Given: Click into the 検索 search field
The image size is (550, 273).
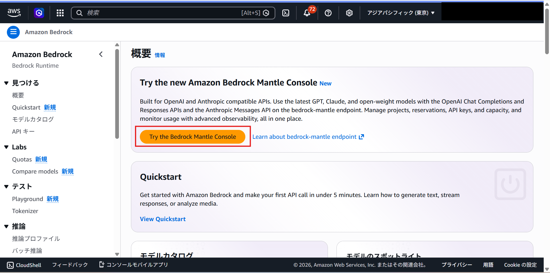Looking at the screenshot, I should tap(173, 13).
